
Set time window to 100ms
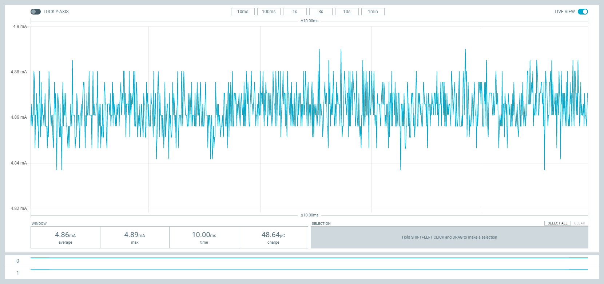(x=269, y=12)
